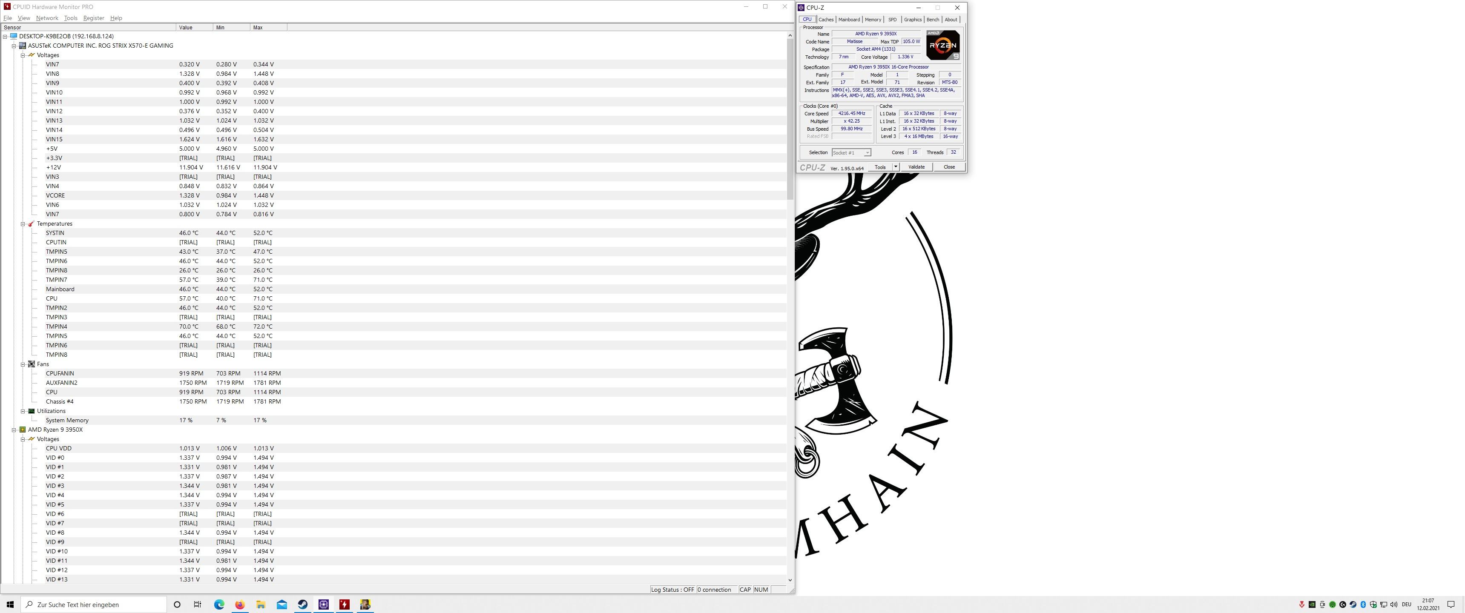Collapse the AMD Ryzen 9 3950X node
1465x613 pixels.
pos(14,430)
